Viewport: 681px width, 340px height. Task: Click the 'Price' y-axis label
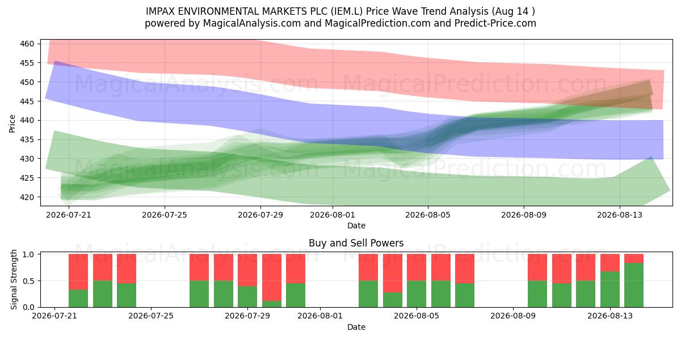coord(13,122)
